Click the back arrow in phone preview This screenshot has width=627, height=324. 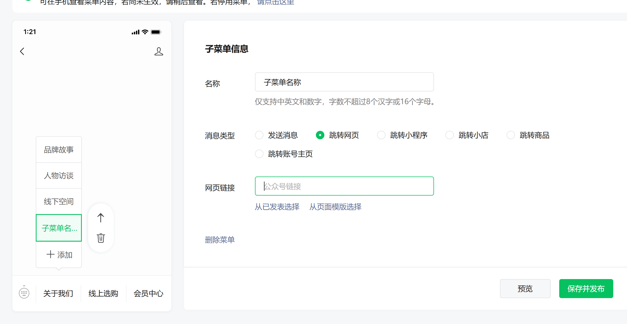(22, 51)
